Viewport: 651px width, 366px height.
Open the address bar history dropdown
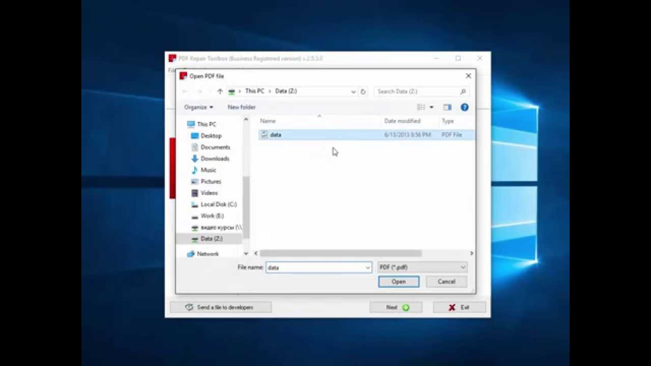[353, 91]
